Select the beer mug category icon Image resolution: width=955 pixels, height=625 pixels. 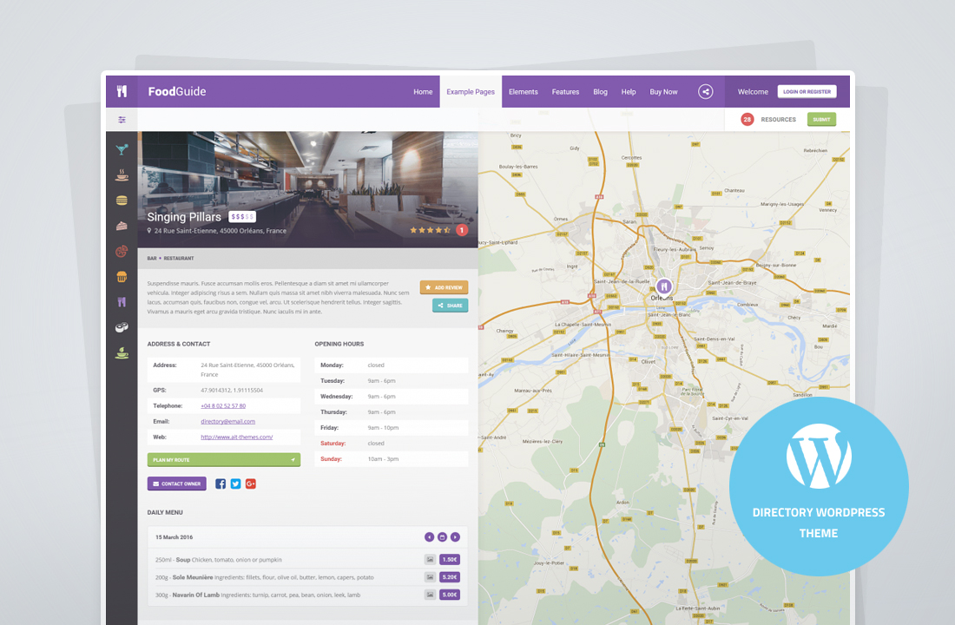coord(122,277)
